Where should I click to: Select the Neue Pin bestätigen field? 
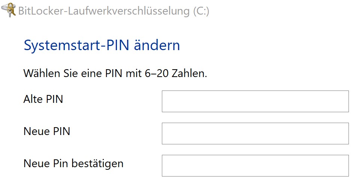click(x=255, y=166)
